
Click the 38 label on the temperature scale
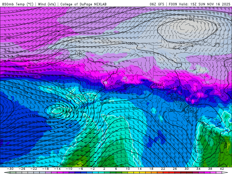(210, 169)
